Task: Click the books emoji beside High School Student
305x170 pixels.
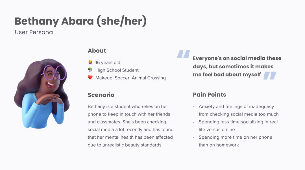Action: pos(90,70)
